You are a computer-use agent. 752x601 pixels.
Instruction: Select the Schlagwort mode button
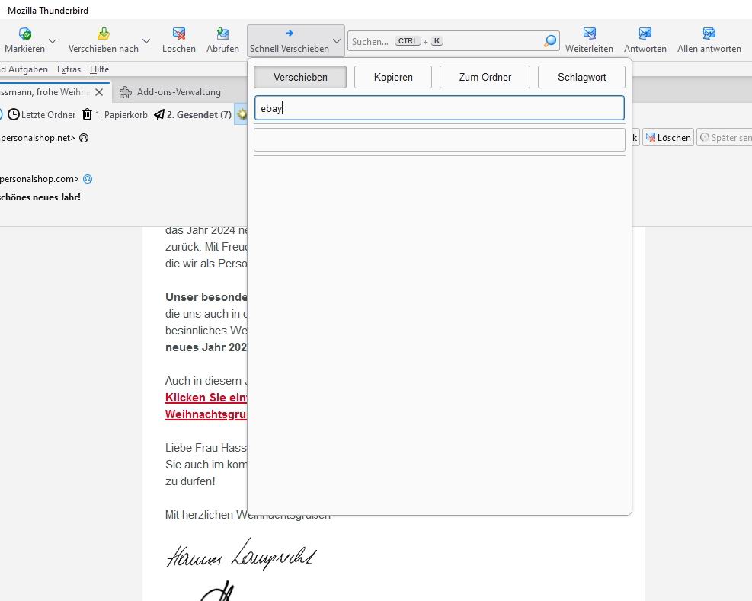[582, 77]
